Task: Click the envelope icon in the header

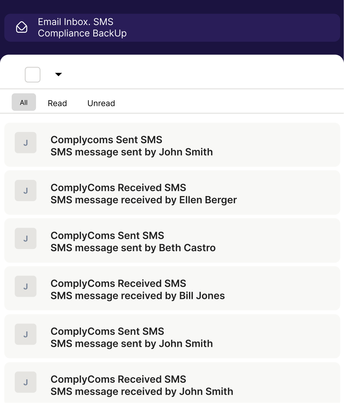Action: (22, 27)
